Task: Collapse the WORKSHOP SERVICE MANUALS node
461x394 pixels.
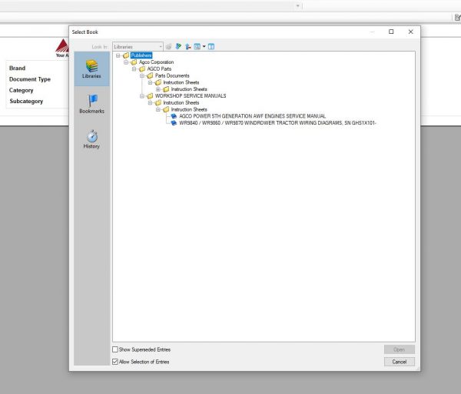Action: [142, 96]
